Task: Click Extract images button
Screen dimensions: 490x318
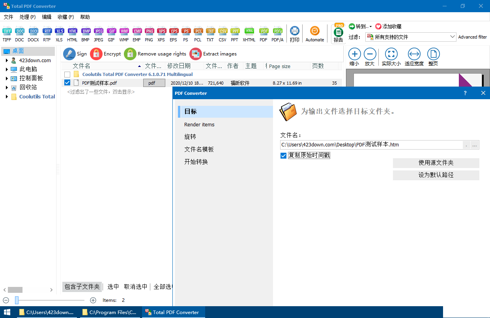Action: click(x=213, y=54)
